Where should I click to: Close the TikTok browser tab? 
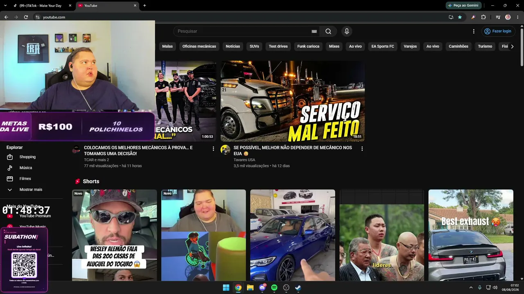[70, 6]
